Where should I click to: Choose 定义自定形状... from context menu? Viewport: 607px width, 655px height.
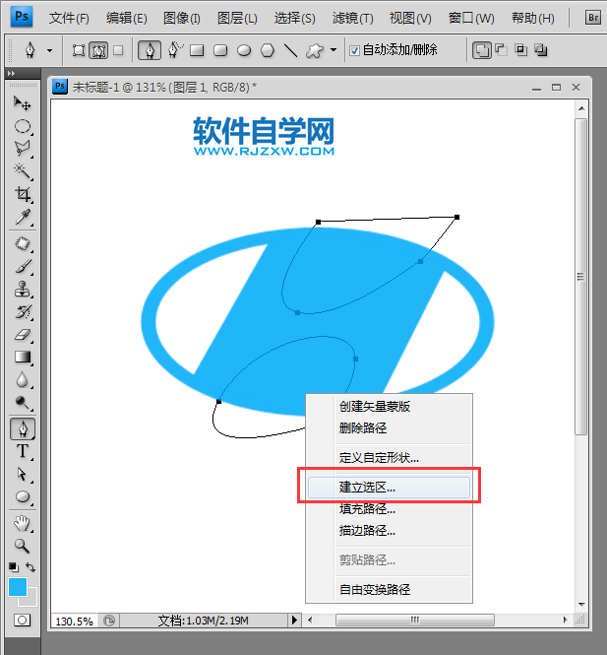(379, 457)
